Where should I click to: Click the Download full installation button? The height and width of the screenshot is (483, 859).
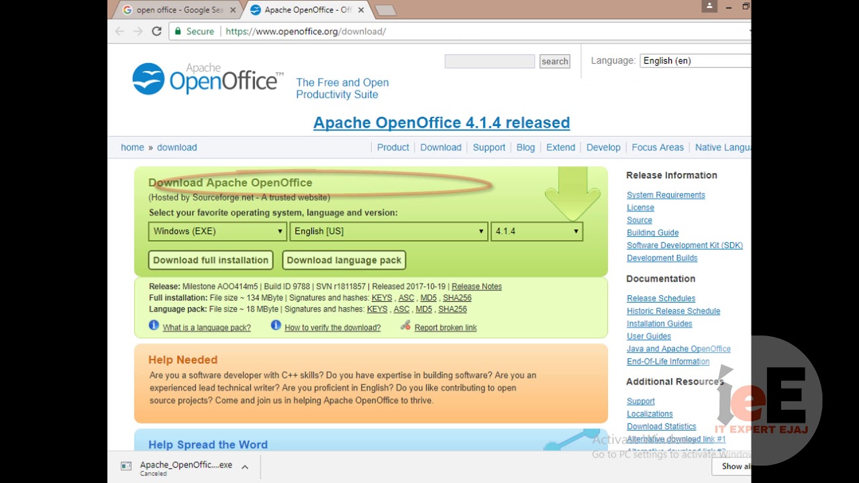coord(211,260)
